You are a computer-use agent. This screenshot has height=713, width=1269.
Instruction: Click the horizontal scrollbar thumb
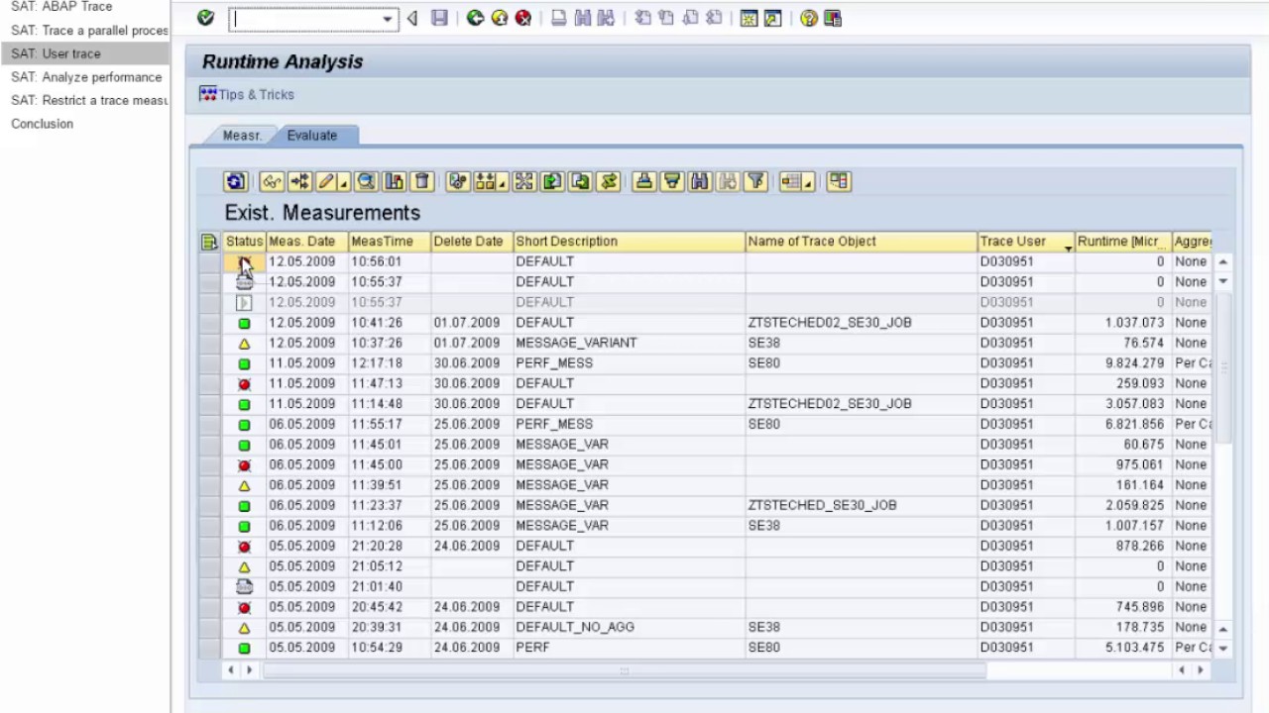625,670
